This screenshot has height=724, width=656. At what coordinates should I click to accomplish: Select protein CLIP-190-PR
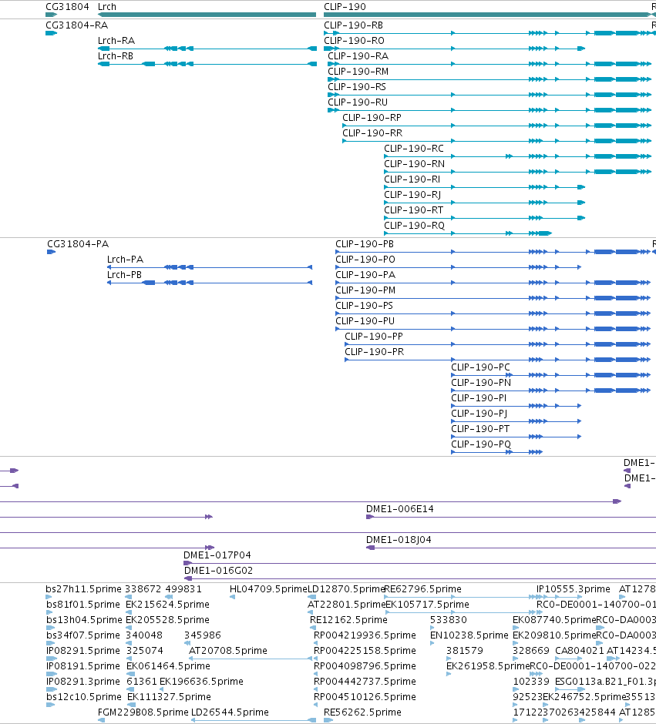click(374, 352)
